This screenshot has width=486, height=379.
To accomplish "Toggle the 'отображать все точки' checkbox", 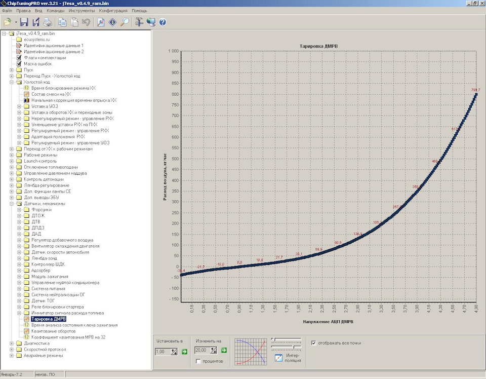I will point(314,343).
